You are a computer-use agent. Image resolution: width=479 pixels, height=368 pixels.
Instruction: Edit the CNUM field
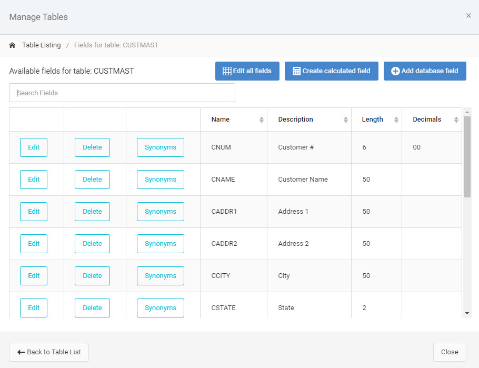tap(34, 147)
